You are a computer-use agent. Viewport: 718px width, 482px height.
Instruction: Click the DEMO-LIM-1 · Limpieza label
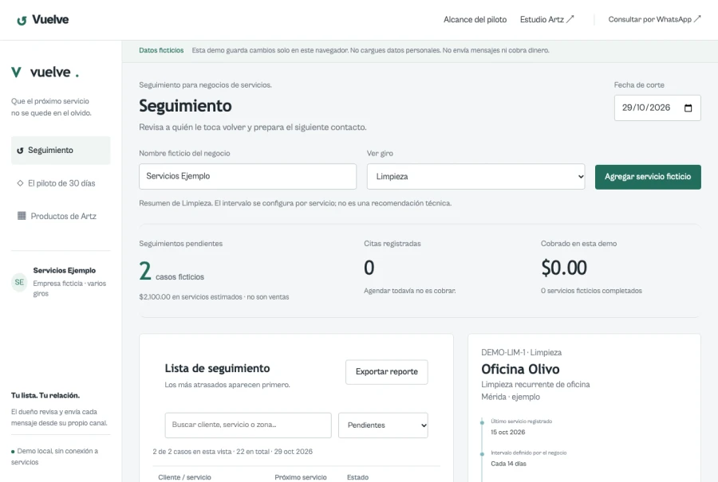(x=521, y=353)
